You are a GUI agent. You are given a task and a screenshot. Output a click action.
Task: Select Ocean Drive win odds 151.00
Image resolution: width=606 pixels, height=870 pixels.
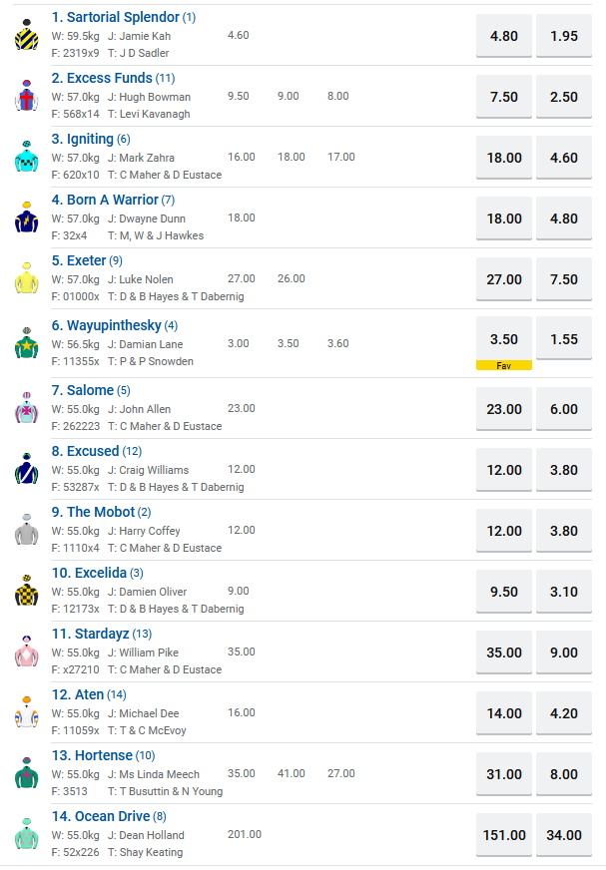click(x=504, y=835)
